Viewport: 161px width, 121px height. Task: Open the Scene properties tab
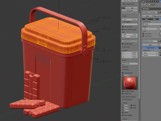point(151,1)
